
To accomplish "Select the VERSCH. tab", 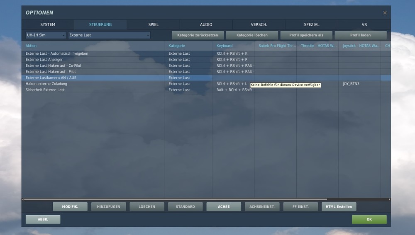I will [259, 24].
